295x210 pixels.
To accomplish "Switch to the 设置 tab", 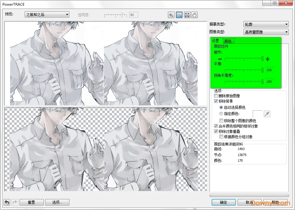I will (x=216, y=41).
